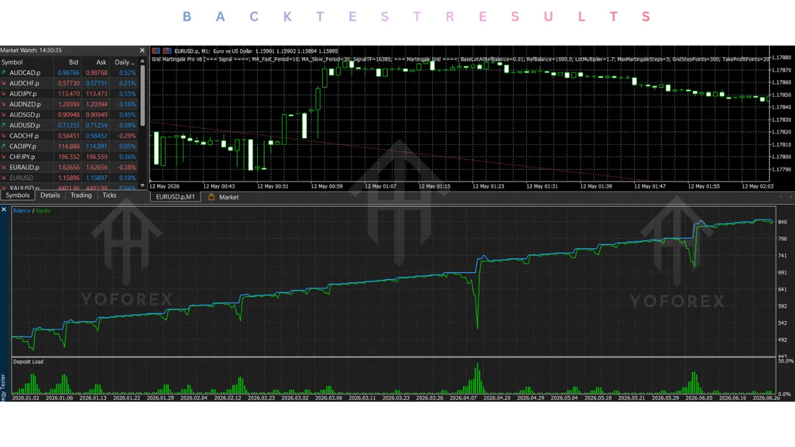Click the Market Watch scrollbar down arrow
Viewport: 795px width, 447px height.
click(x=143, y=185)
